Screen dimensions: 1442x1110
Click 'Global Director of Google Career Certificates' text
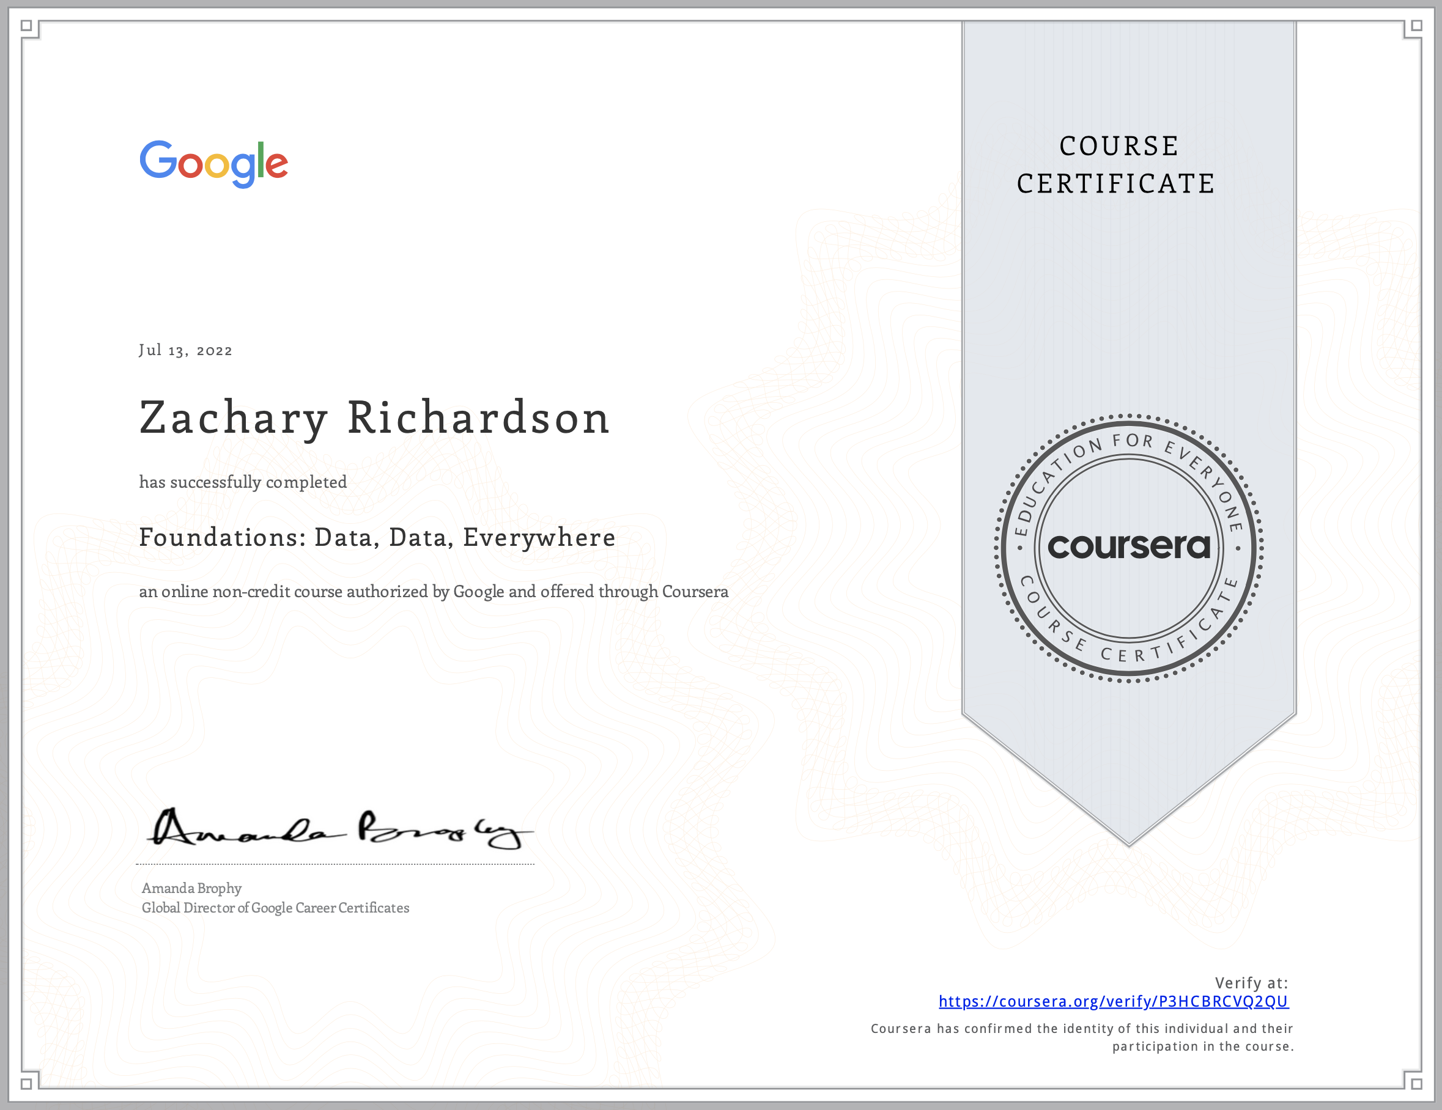tap(275, 908)
